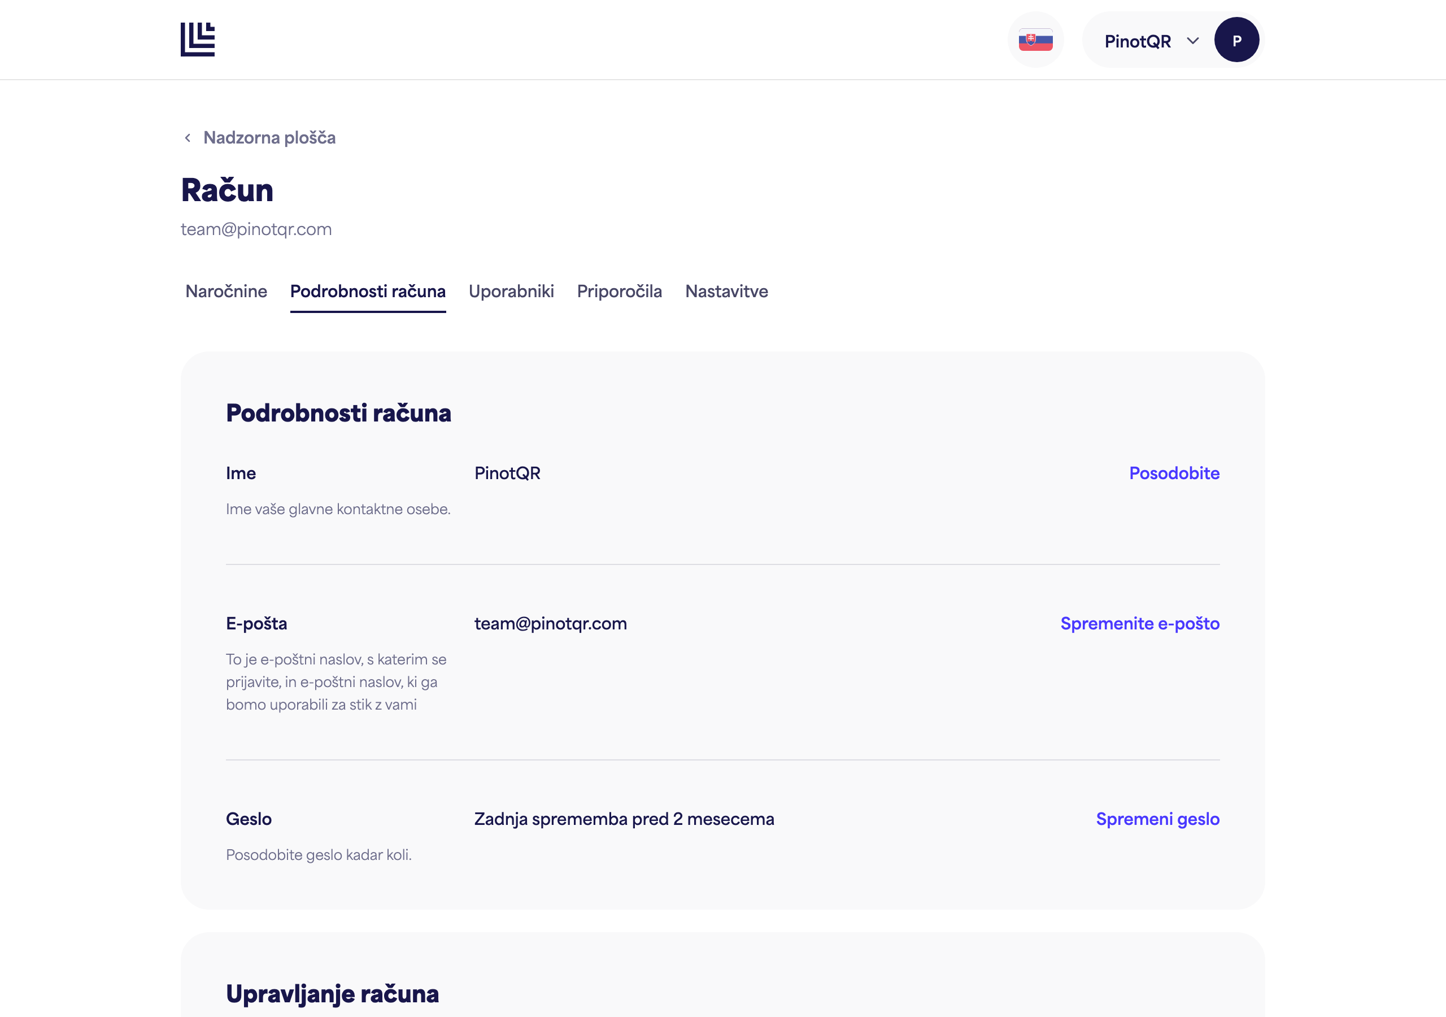Screen dimensions: 1446x1017
Task: Open the Uporabniki tab
Action: (x=511, y=291)
